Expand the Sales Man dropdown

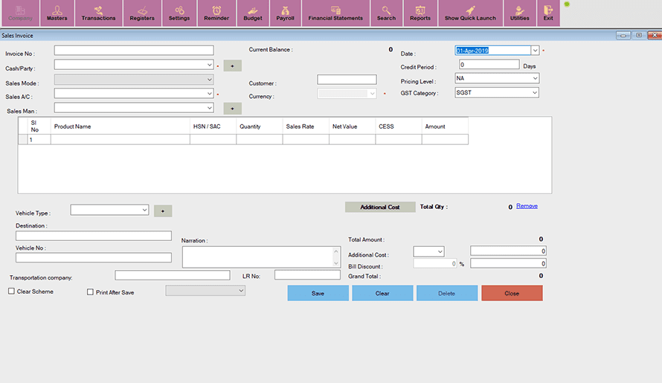[x=210, y=108]
